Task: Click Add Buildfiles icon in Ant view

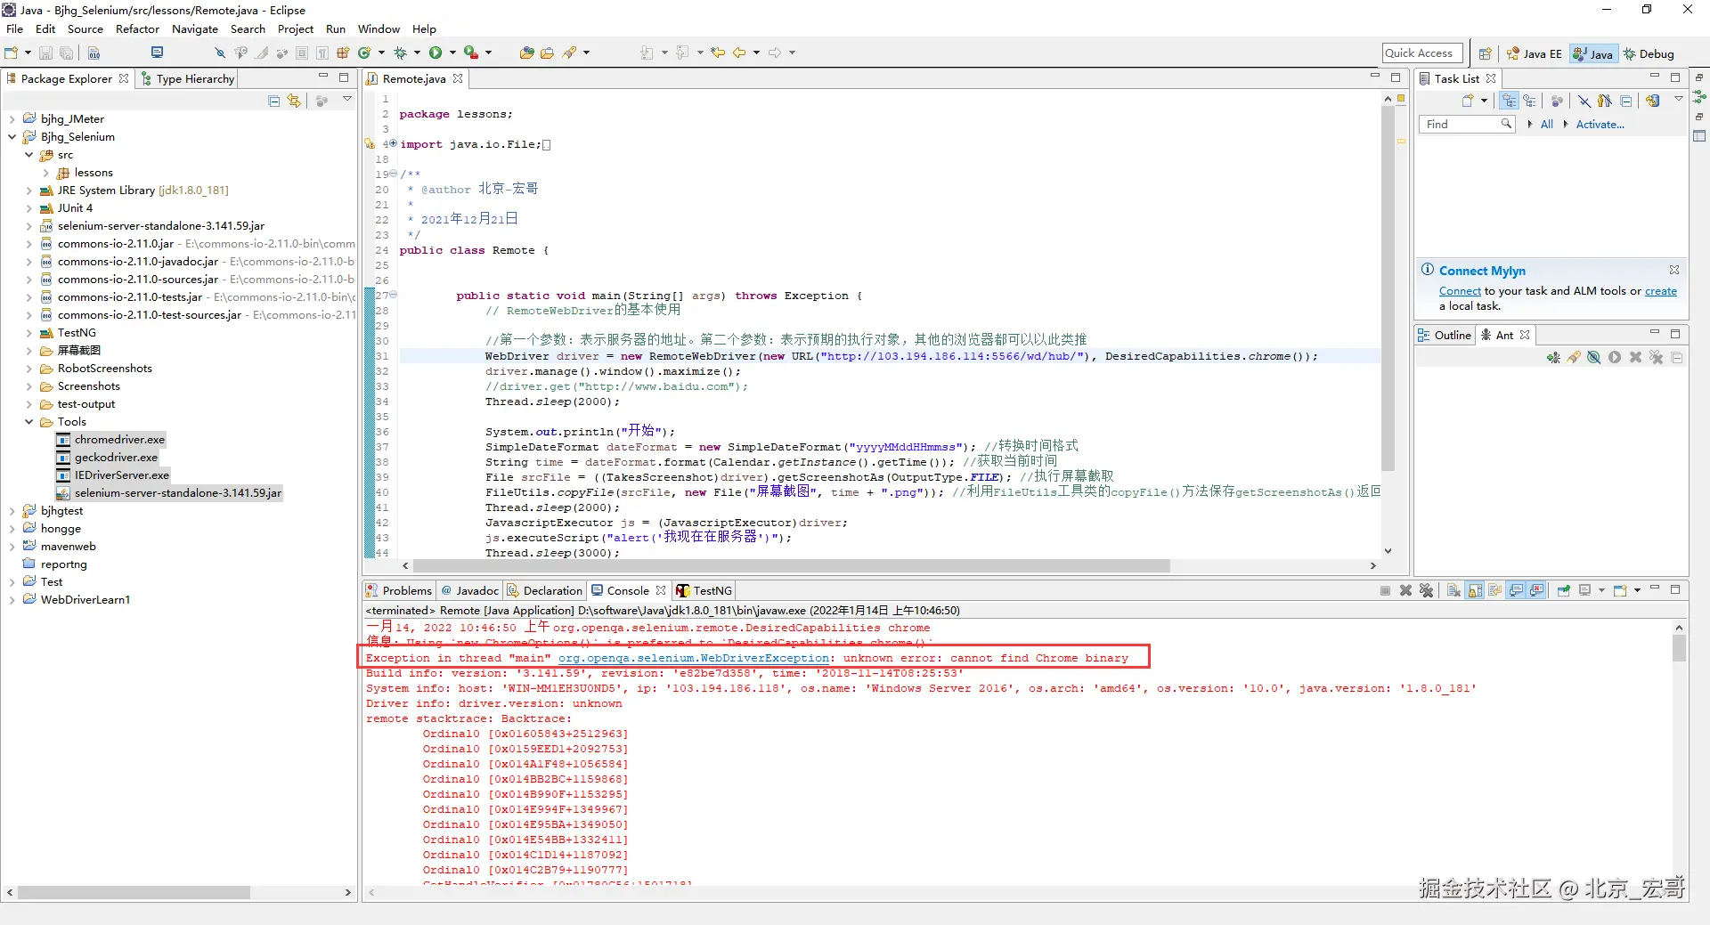Action: coord(1553,358)
